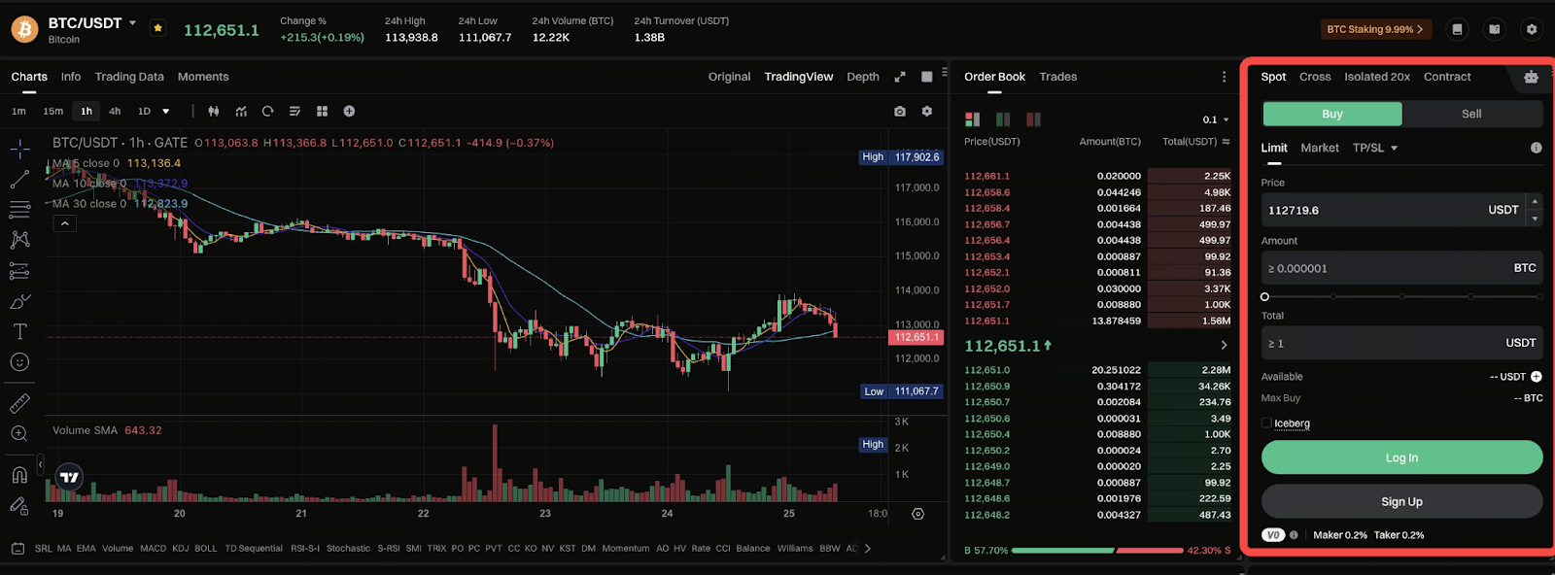Select the ruler measure tool

(x=19, y=403)
